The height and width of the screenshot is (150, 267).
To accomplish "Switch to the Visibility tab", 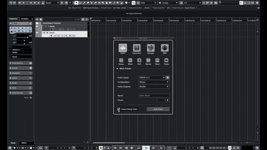I will [x=25, y=19].
